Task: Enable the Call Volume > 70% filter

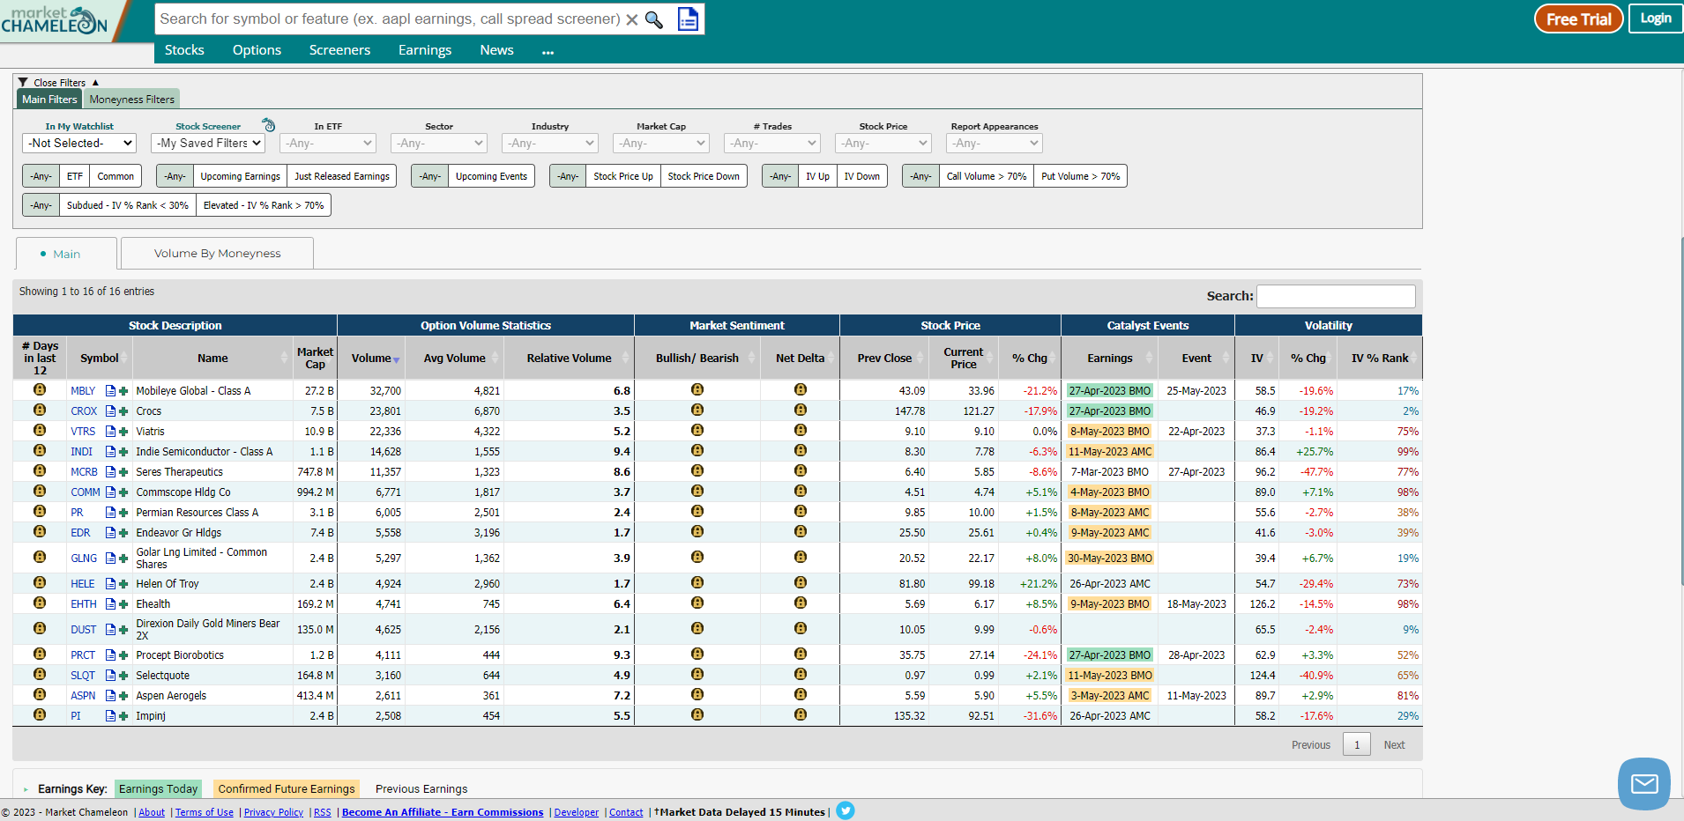Action: point(987,176)
